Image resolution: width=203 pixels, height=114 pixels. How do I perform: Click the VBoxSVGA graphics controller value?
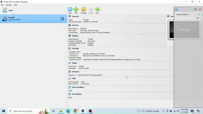91,41
